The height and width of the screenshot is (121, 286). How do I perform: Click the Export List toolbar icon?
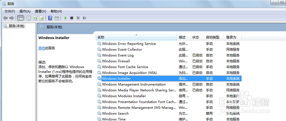click(x=42, y=18)
